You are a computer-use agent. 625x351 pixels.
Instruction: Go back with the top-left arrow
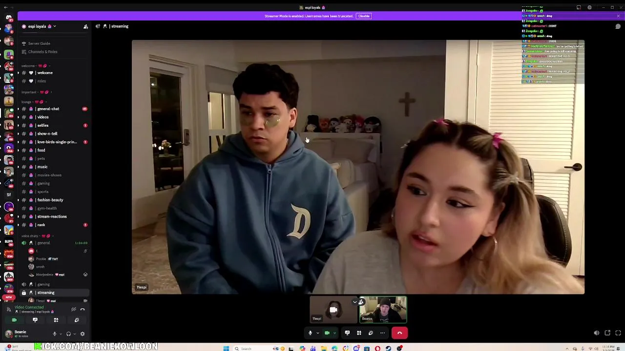pyautogui.click(x=6, y=7)
